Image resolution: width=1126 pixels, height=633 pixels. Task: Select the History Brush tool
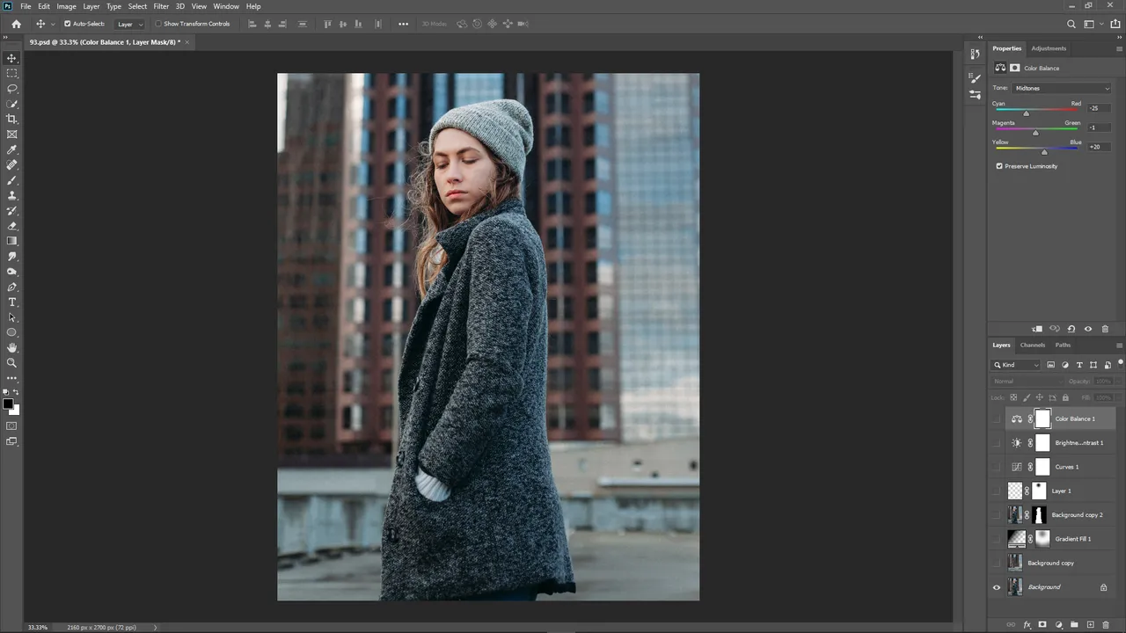(x=11, y=211)
